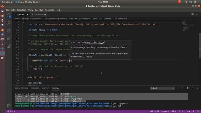Open the clock showing Thu 23:40
Viewport: 201px width, 113px height.
point(103,2)
